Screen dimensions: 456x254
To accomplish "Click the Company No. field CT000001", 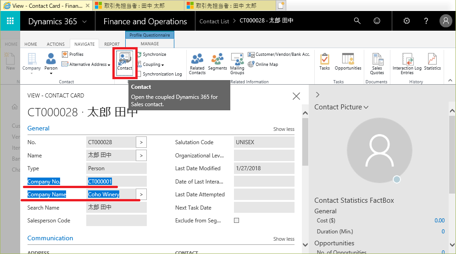I will click(117, 181).
